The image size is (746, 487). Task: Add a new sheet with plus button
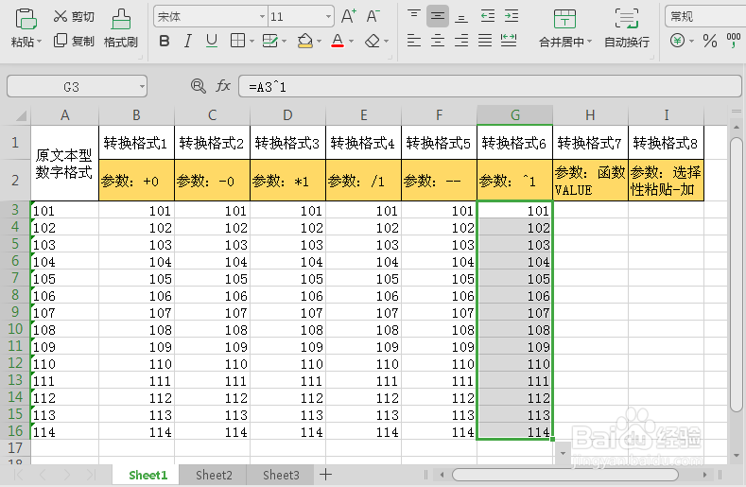[x=325, y=475]
